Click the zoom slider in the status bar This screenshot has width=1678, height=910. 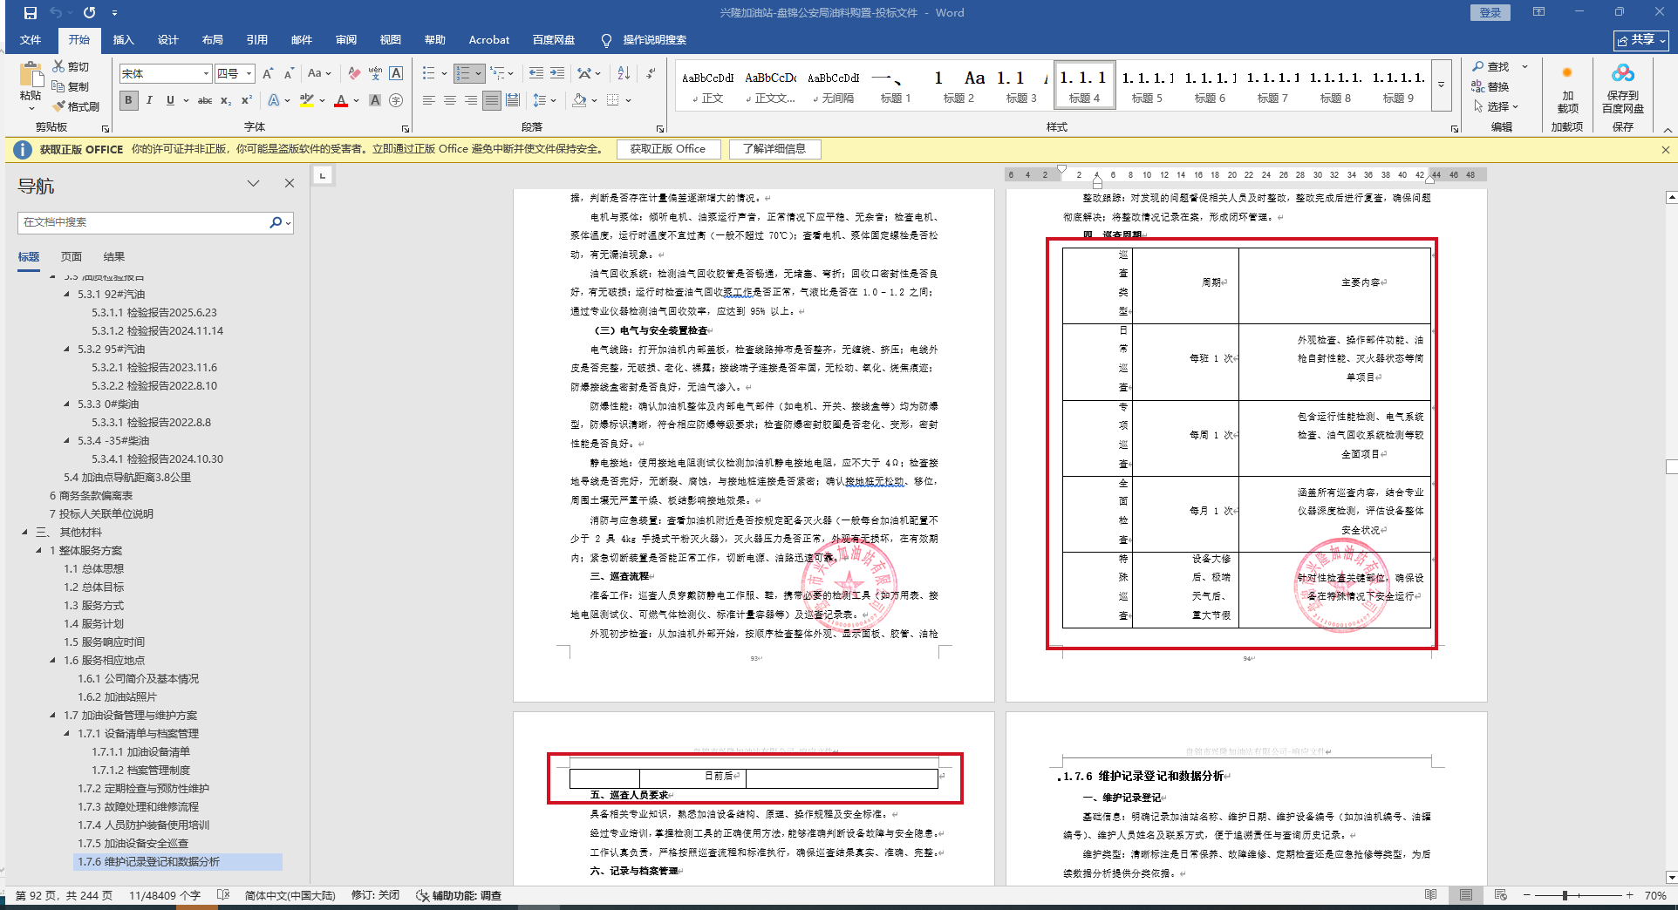point(1579,895)
